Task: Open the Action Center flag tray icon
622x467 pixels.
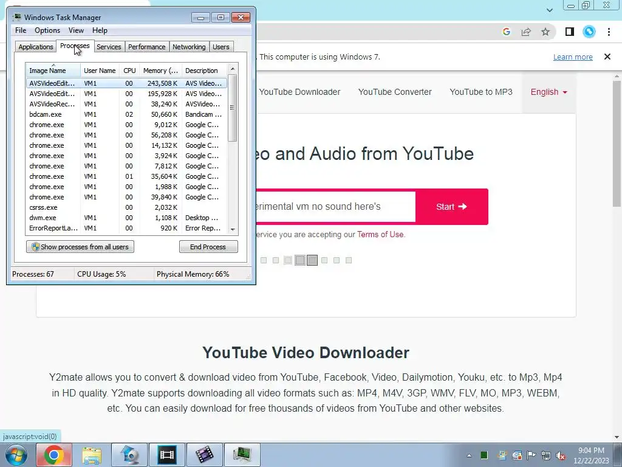Action: pos(531,455)
